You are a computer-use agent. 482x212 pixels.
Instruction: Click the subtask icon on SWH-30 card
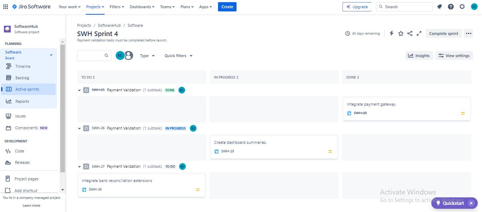pyautogui.click(x=84, y=190)
